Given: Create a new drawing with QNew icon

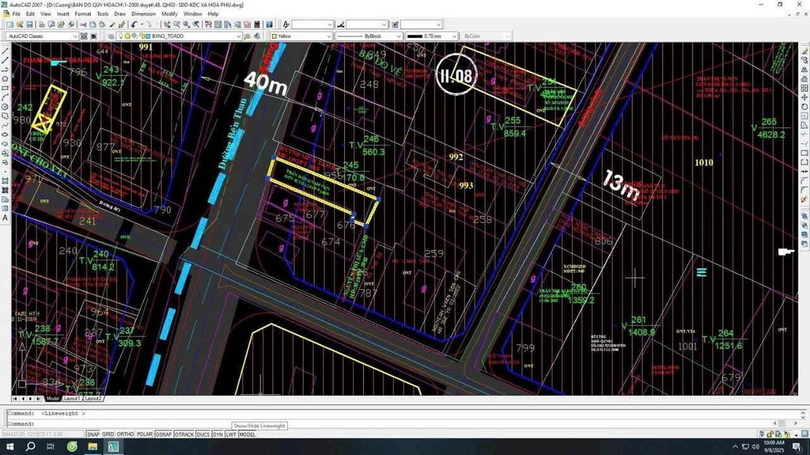Looking at the screenshot, I should click(9, 24).
